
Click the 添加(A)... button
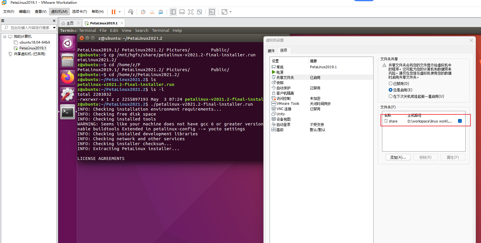click(398, 157)
